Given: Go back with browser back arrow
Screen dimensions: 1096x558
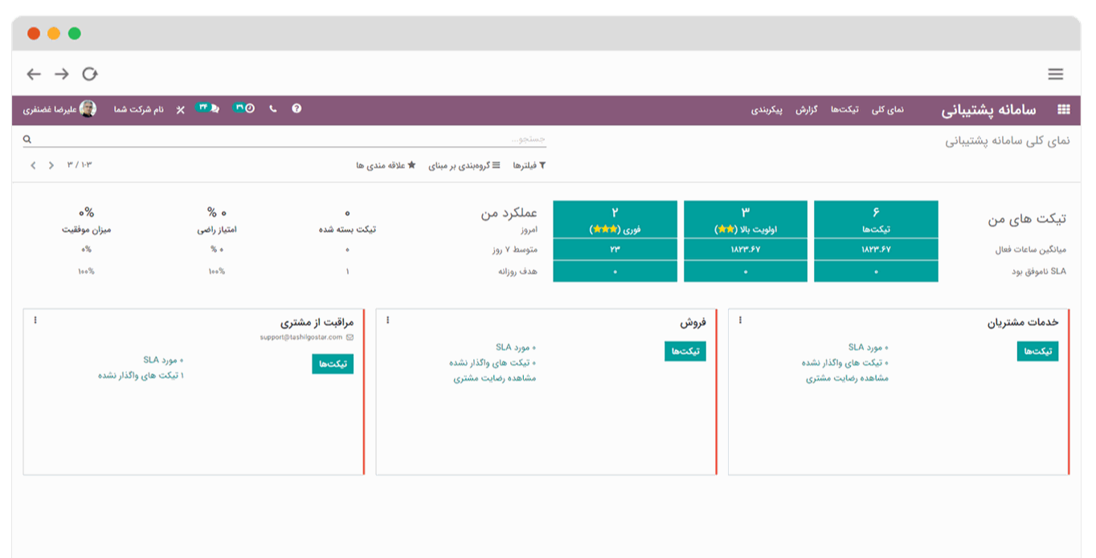Looking at the screenshot, I should pos(34,74).
